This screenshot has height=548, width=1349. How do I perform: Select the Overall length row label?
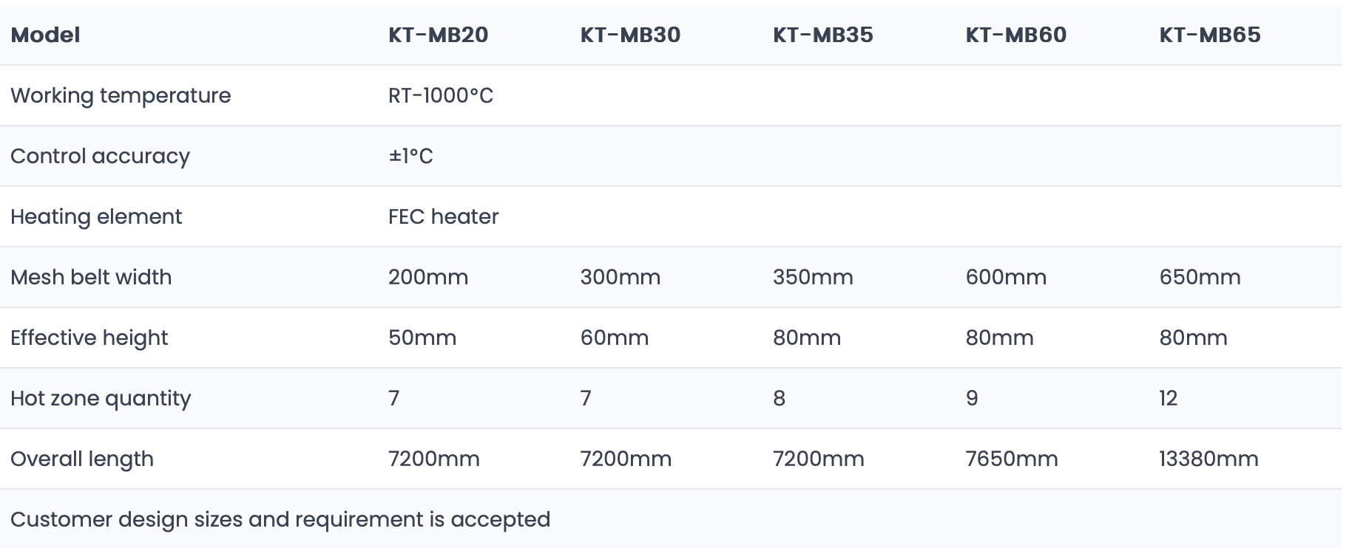click(x=82, y=459)
